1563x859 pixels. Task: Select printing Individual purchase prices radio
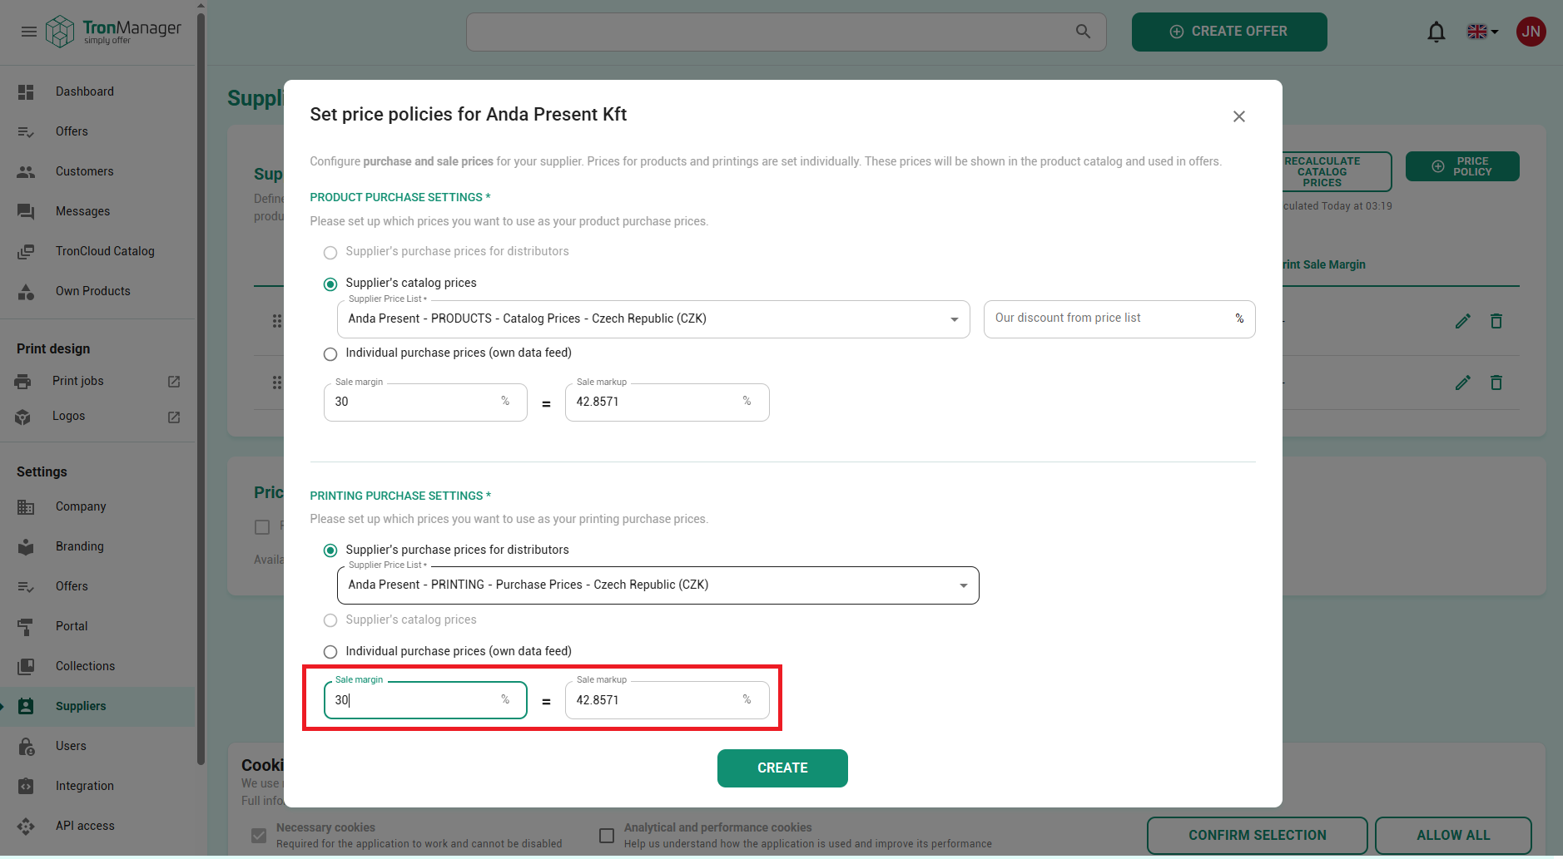(x=330, y=652)
